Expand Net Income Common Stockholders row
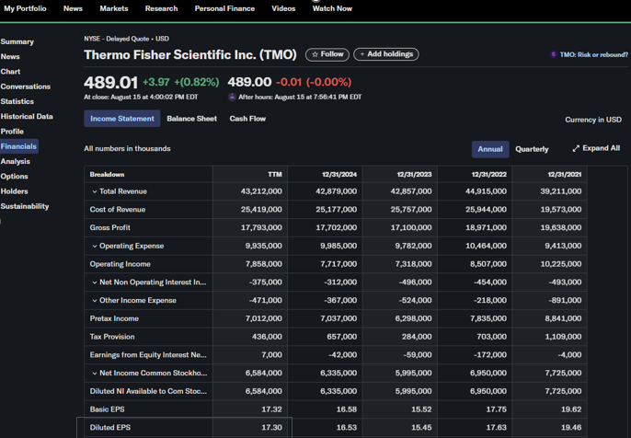 tap(95, 374)
